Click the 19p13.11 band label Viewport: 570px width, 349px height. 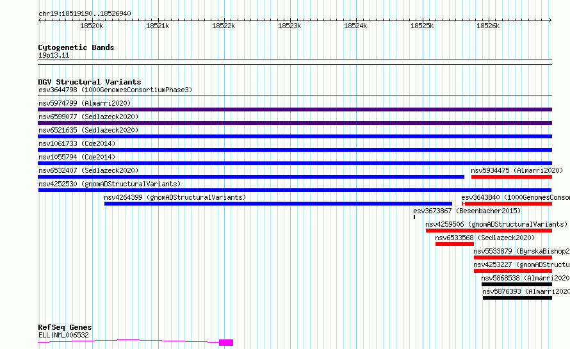click(x=54, y=55)
